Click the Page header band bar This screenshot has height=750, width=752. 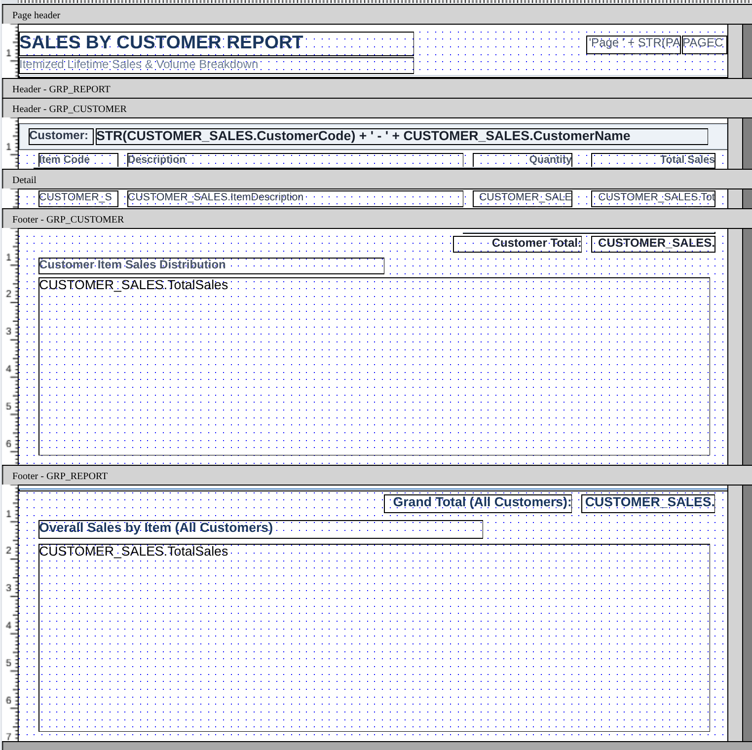(x=377, y=15)
